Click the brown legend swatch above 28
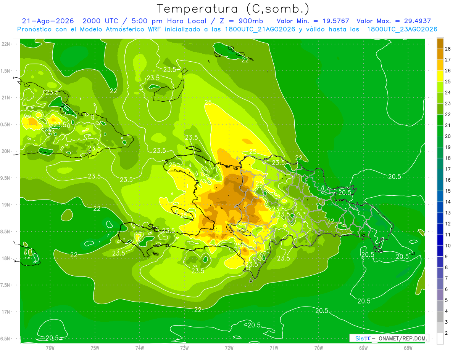458x353 pixels. pyautogui.click(x=440, y=43)
